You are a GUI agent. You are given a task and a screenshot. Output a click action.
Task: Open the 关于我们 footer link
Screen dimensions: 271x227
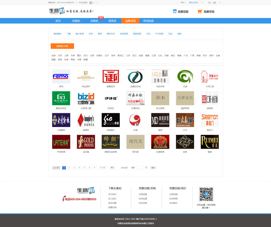(x=112, y=195)
